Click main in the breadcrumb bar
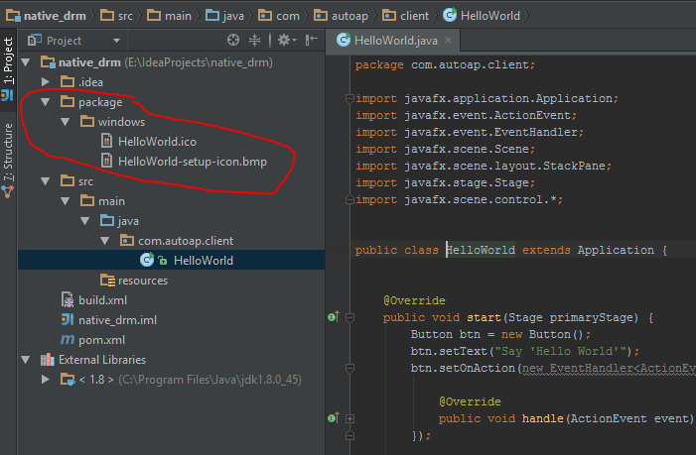Image resolution: width=696 pixels, height=455 pixels. [x=169, y=16]
